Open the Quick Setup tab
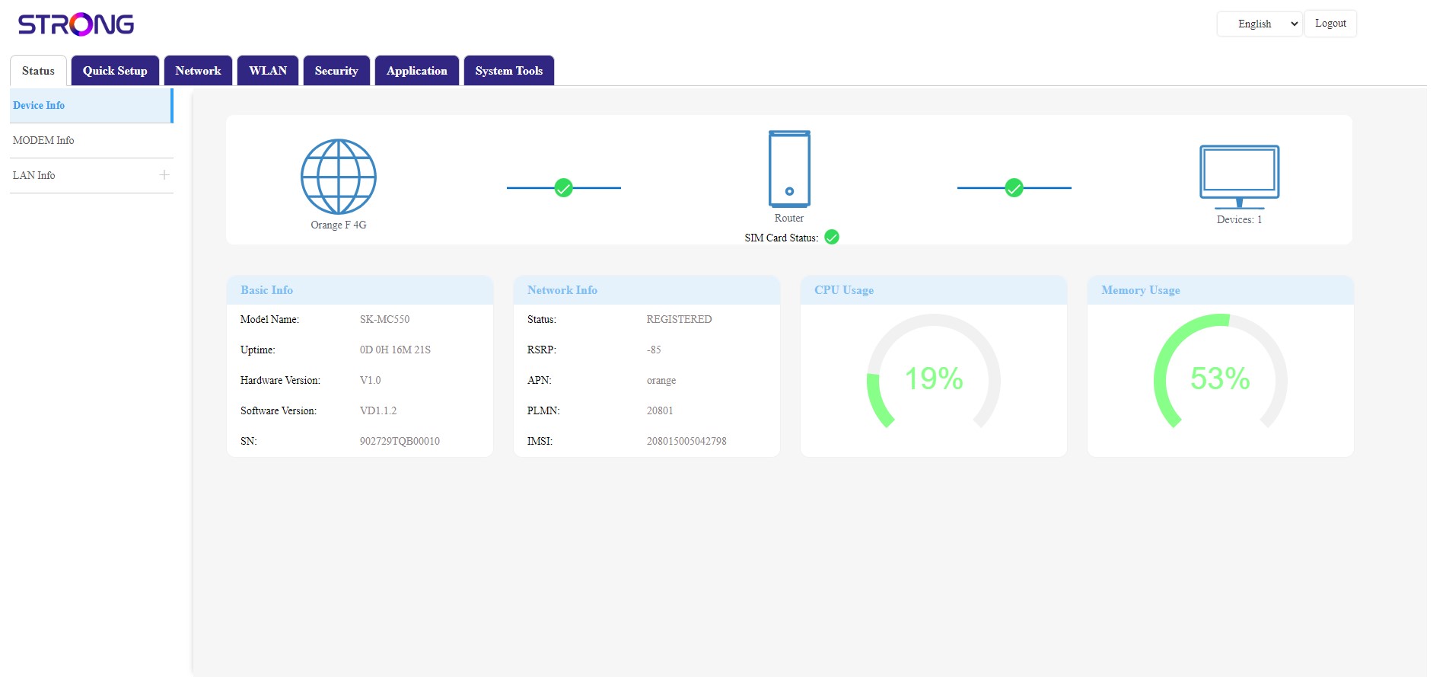 point(115,71)
